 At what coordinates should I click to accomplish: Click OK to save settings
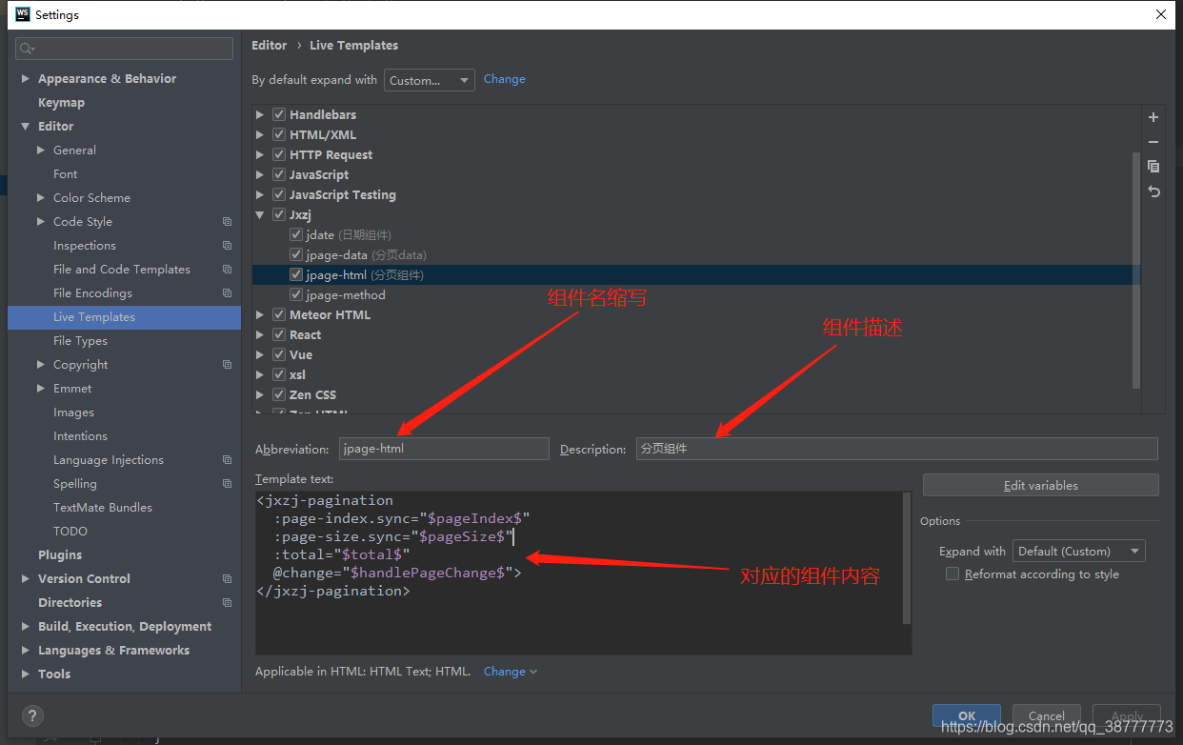967,715
